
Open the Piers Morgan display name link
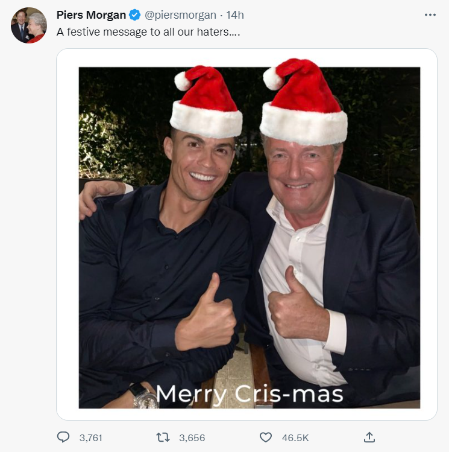click(91, 15)
